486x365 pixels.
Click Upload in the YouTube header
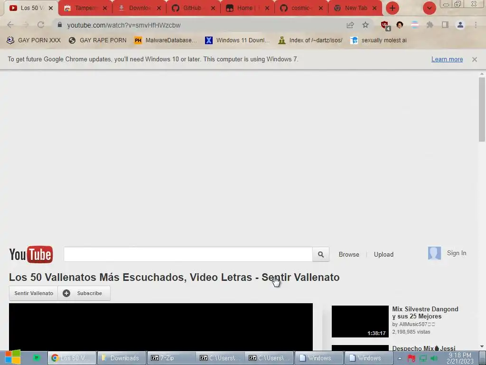pos(383,255)
